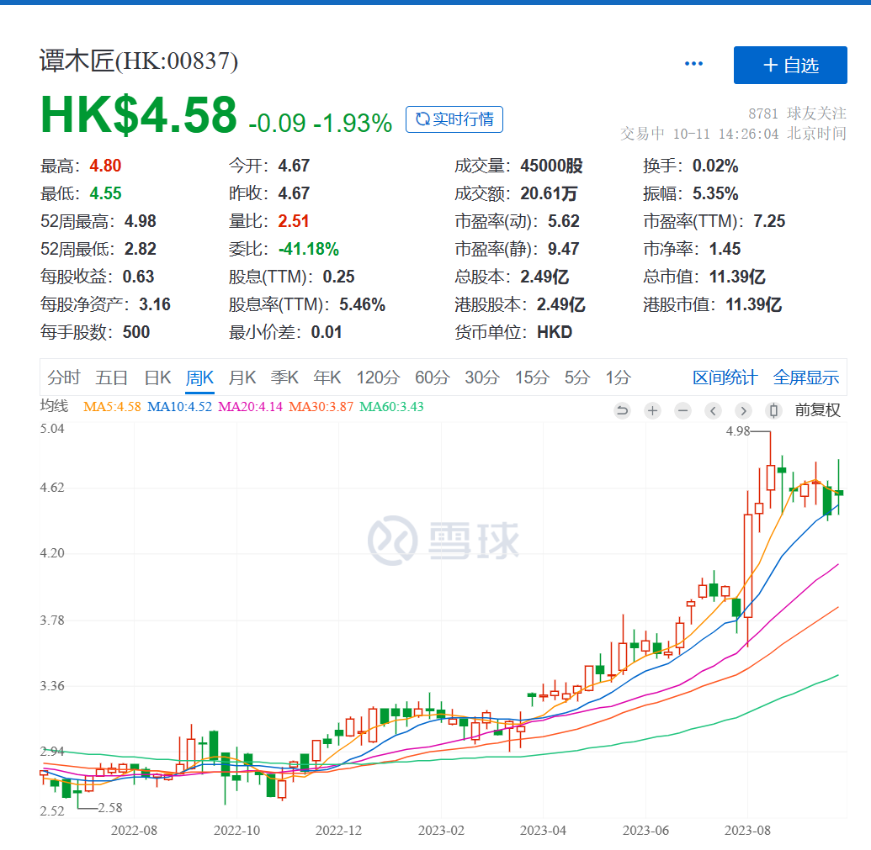Click the 市净率 value 1.45
871x850 pixels.
pos(725,249)
